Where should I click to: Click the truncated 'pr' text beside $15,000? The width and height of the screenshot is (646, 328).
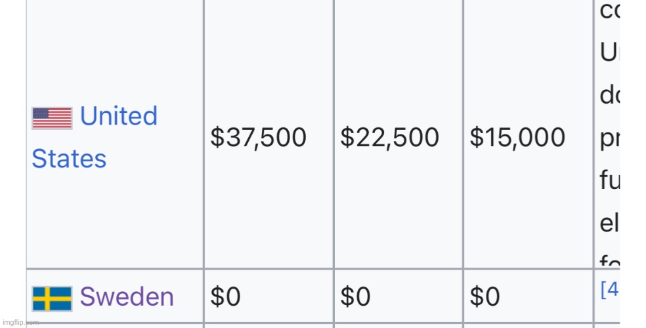tap(609, 139)
